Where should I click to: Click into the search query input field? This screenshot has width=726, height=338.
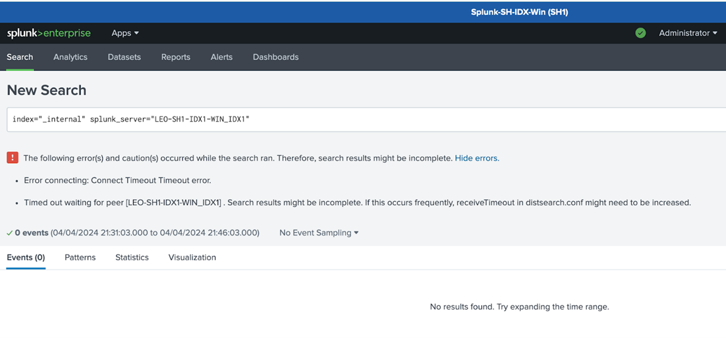366,119
